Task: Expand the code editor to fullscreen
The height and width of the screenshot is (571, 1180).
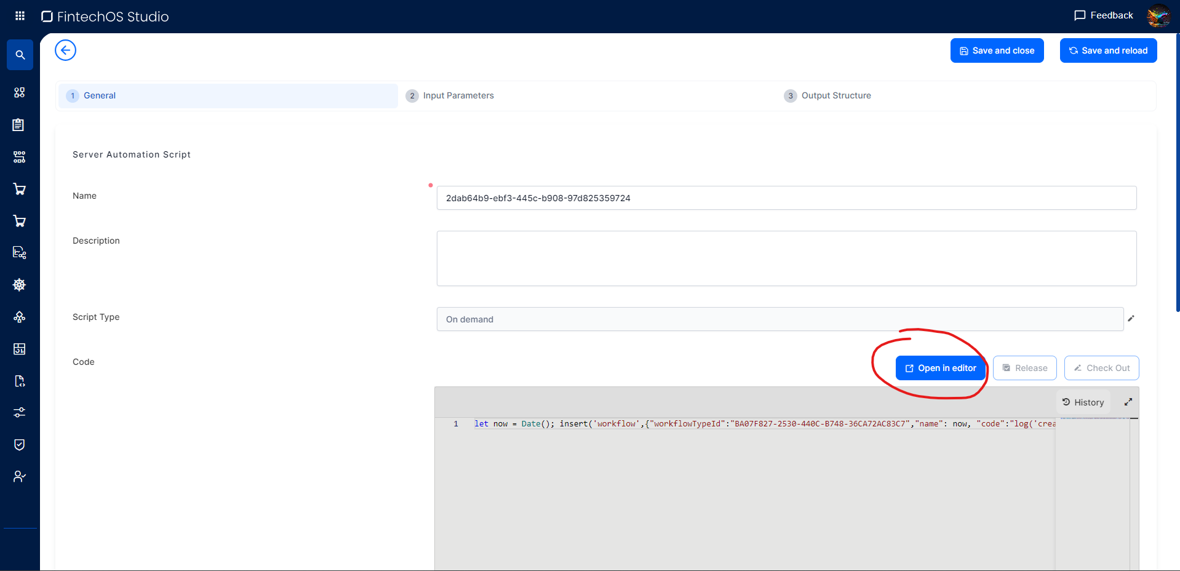Action: [1128, 402]
